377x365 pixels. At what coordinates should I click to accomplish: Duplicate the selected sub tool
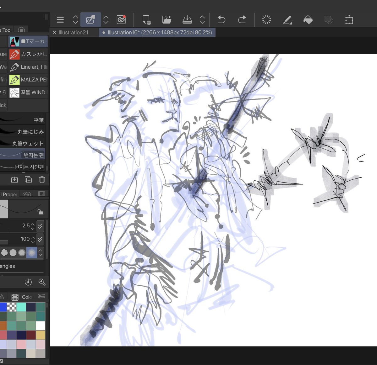click(x=28, y=180)
